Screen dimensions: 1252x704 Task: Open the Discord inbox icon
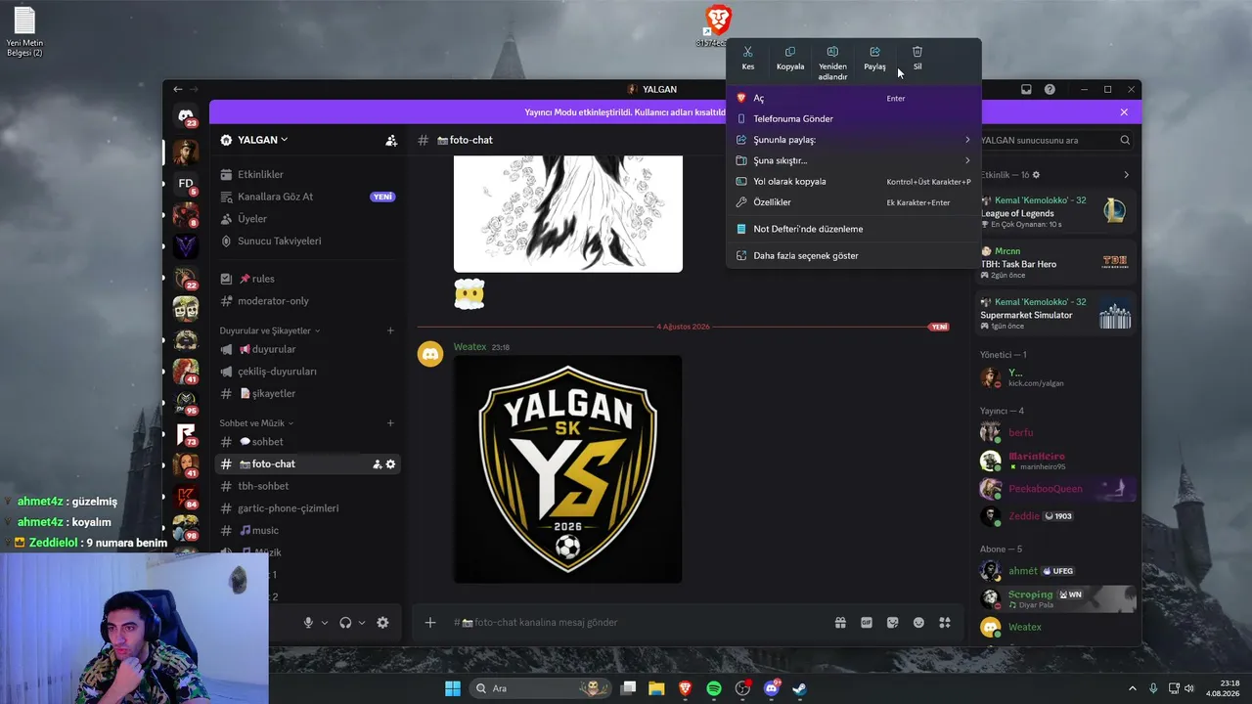[1026, 89]
